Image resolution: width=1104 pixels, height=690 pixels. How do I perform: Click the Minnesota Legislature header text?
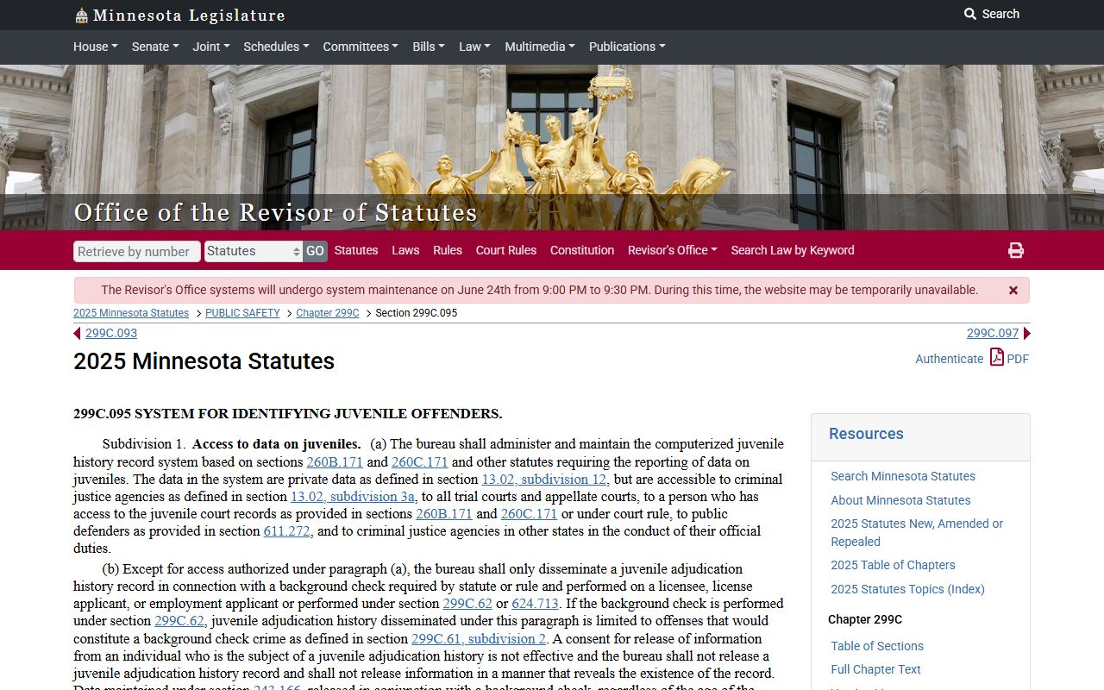click(x=189, y=15)
